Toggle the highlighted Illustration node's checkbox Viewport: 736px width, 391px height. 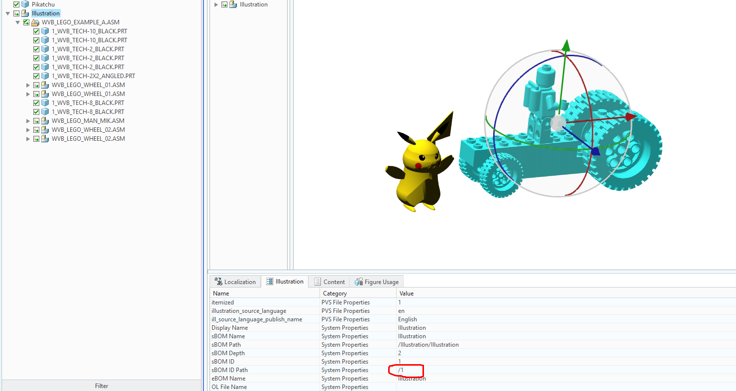[16, 13]
